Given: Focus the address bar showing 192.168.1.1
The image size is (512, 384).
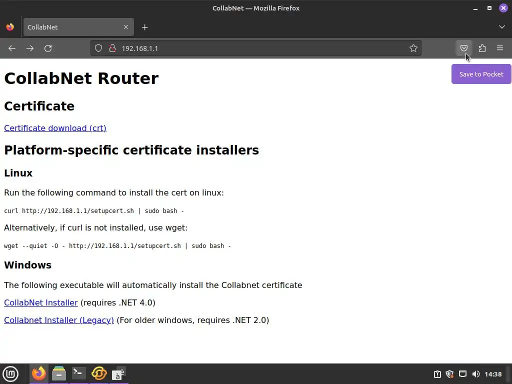Looking at the screenshot, I should 256,48.
